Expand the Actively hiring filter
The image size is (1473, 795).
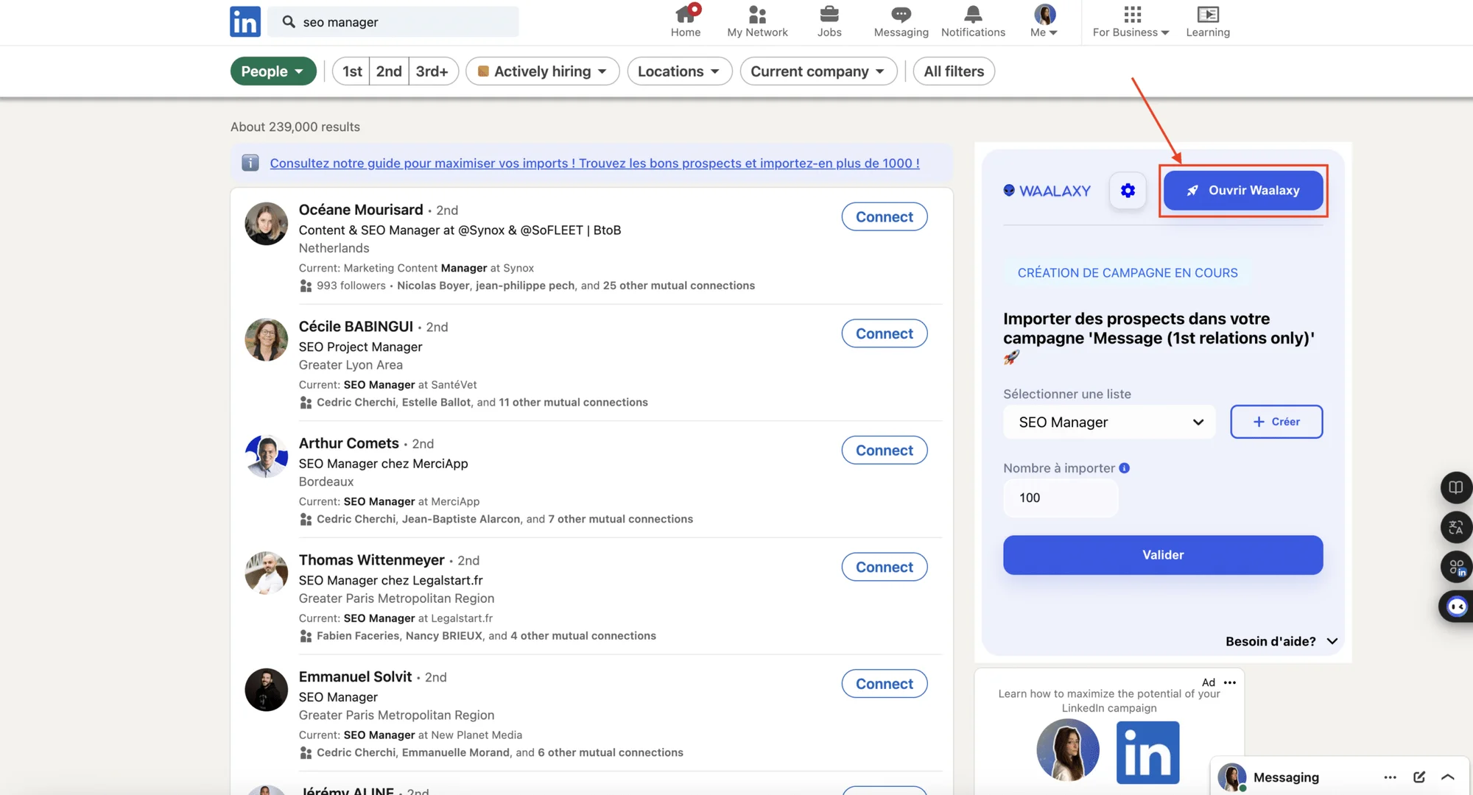[x=543, y=71]
